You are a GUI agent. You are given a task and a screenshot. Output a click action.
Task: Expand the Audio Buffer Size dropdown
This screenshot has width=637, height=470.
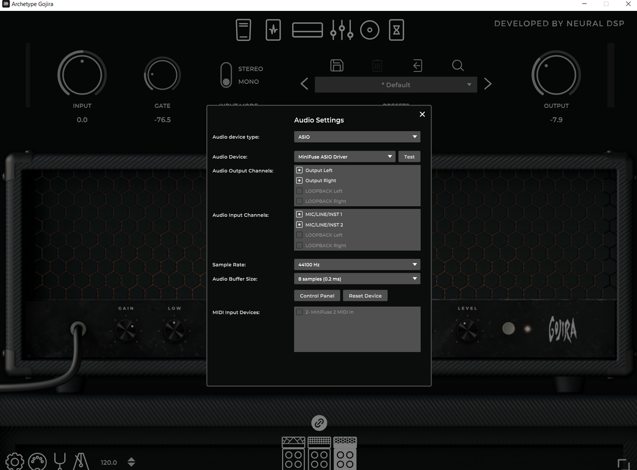[x=357, y=279]
